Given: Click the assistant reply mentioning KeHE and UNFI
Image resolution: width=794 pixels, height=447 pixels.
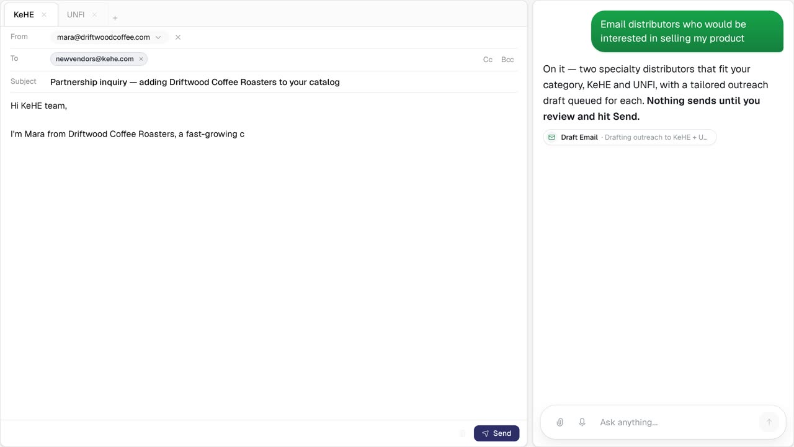Looking at the screenshot, I should point(656,93).
